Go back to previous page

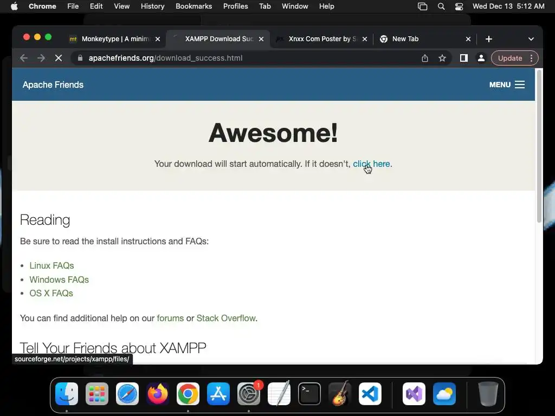click(24, 58)
